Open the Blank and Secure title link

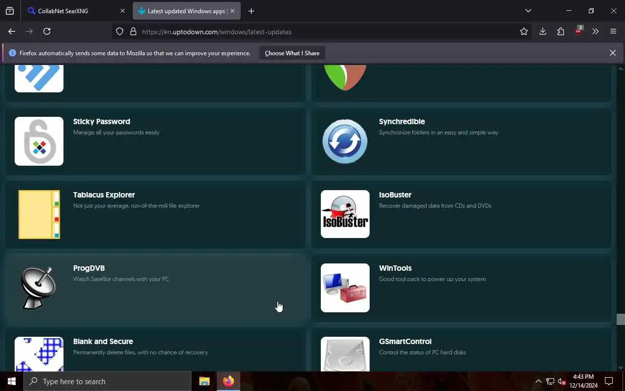pos(103,341)
